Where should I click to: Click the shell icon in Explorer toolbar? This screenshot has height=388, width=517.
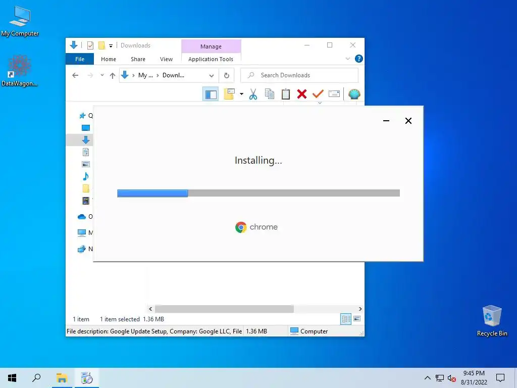coord(354,94)
